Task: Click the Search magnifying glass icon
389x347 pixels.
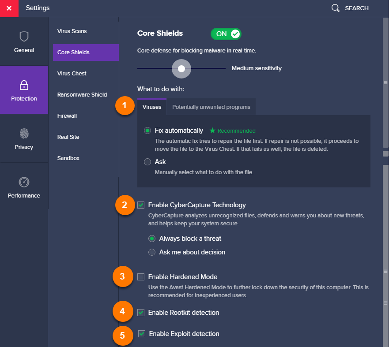Action: (x=336, y=8)
